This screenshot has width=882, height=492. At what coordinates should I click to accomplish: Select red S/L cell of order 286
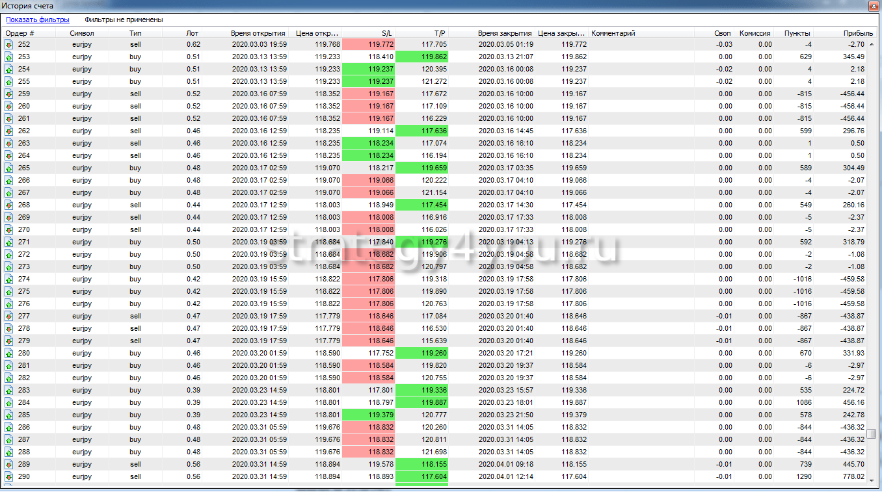[368, 427]
